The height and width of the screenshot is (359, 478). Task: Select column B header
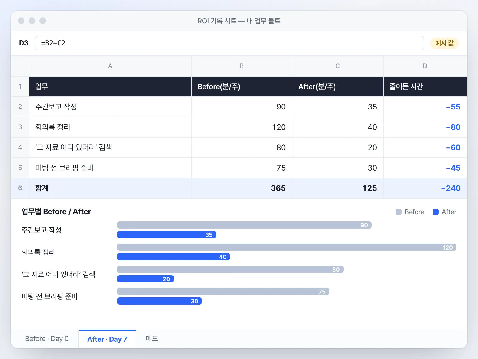[x=242, y=66]
